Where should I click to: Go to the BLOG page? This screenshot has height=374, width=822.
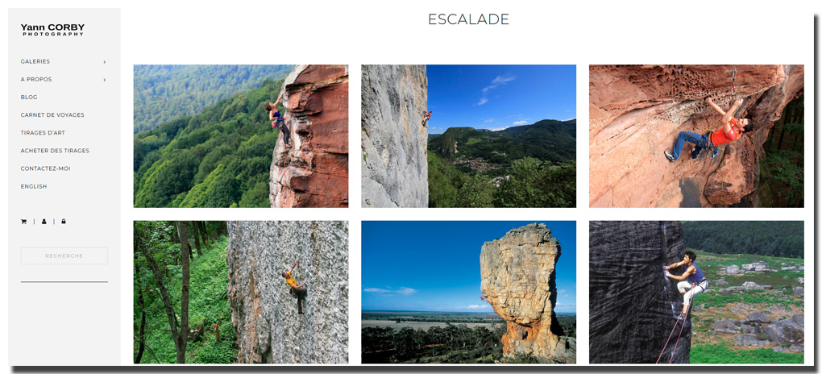(29, 97)
